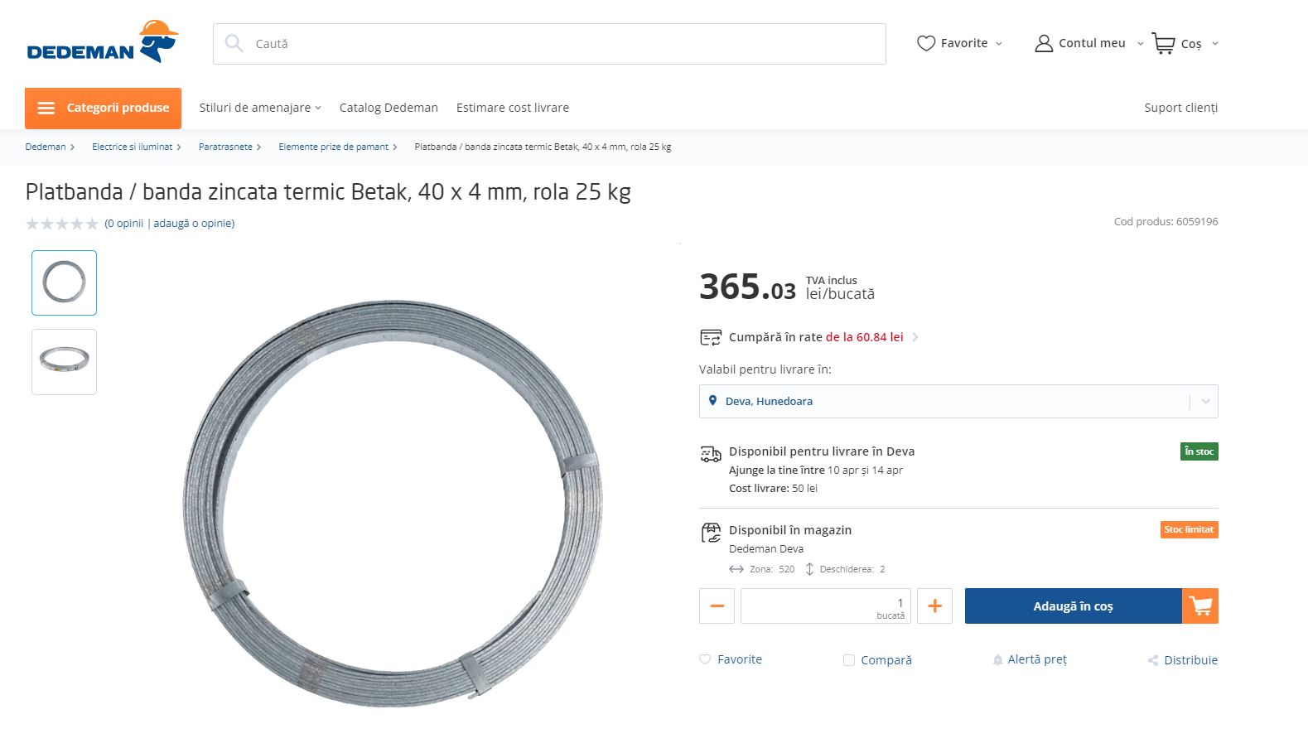Click the bell icon for Alertă preț
Image resolution: width=1308 pixels, height=748 pixels.
pyautogui.click(x=997, y=660)
